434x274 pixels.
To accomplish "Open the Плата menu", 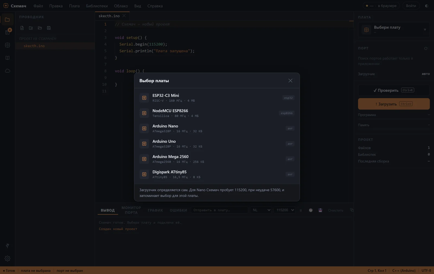I will 74,6.
